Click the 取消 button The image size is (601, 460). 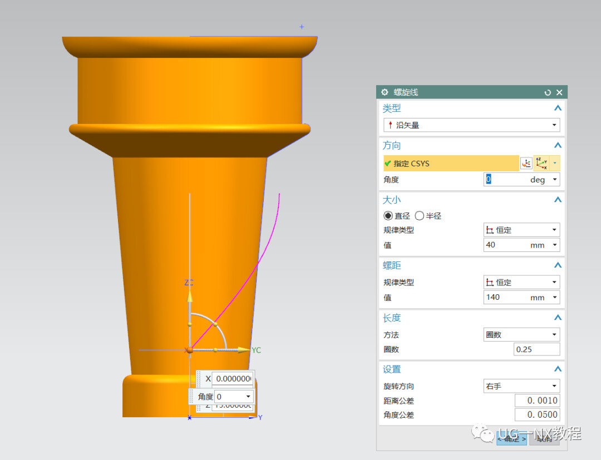point(544,438)
